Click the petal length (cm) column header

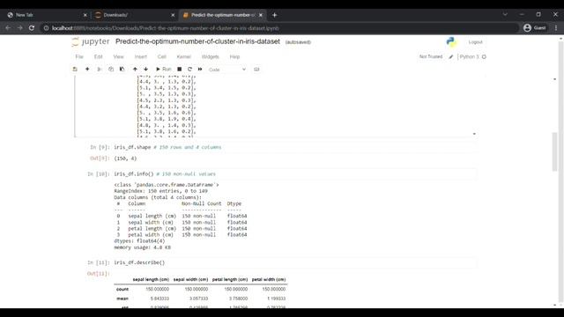click(x=230, y=279)
